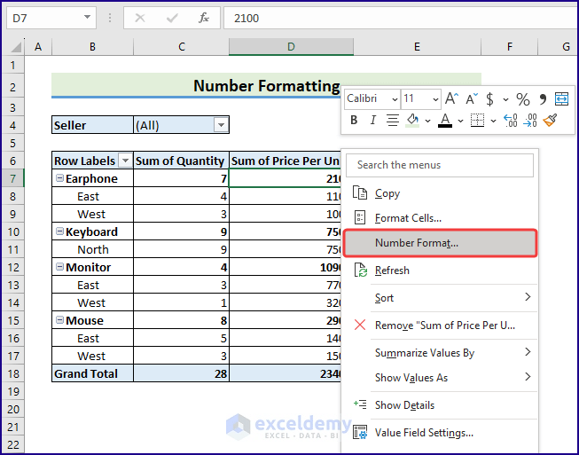Apply Accounting dollar format icon
Image resolution: width=579 pixels, height=455 pixels.
[x=489, y=98]
